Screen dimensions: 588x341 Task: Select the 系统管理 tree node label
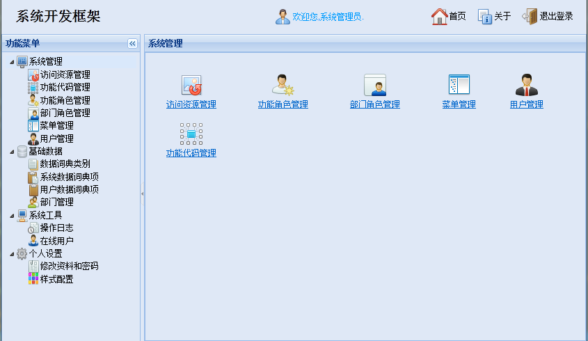pyautogui.click(x=45, y=61)
